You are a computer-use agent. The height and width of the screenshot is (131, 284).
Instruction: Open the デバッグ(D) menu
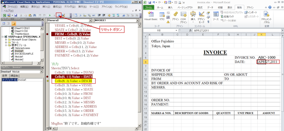click(x=70, y=7)
